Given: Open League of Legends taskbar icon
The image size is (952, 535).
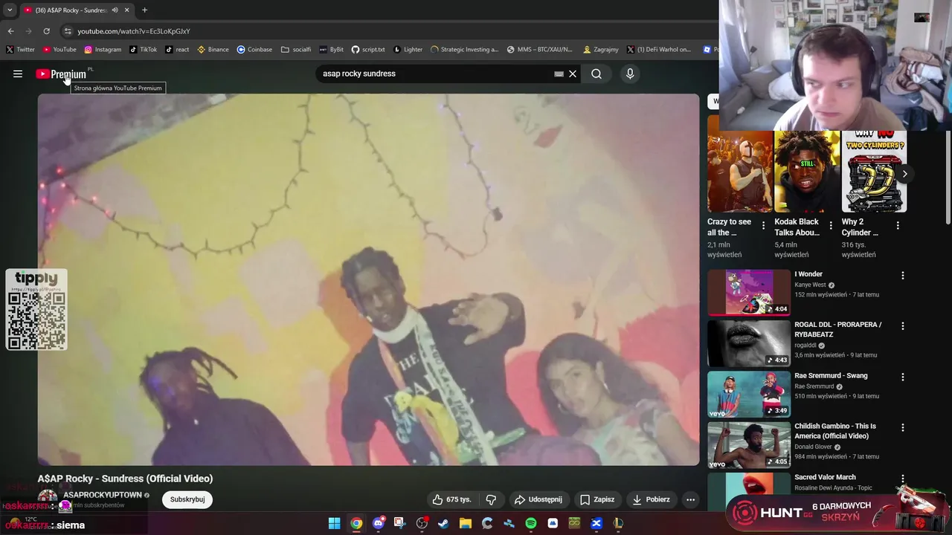Looking at the screenshot, I should point(618,524).
